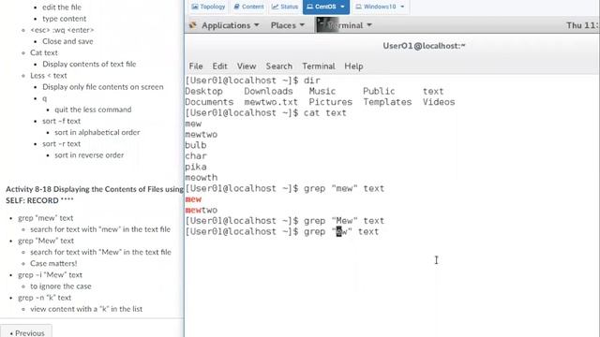
Task: Expand the Places menu arrow
Action: click(302, 25)
